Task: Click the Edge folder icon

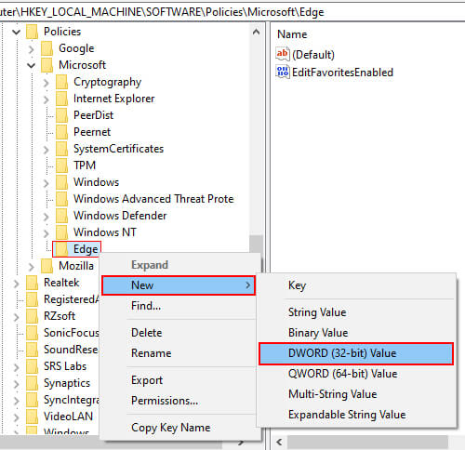Action: click(x=62, y=249)
